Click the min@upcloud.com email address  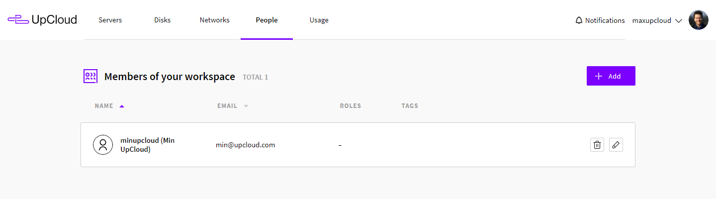pos(245,145)
